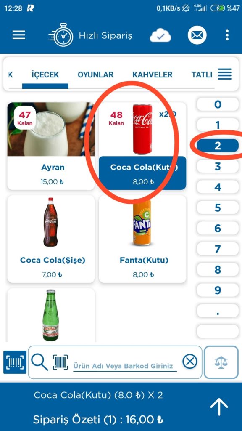
Task: Add Ayran product to order
Action: point(51,146)
